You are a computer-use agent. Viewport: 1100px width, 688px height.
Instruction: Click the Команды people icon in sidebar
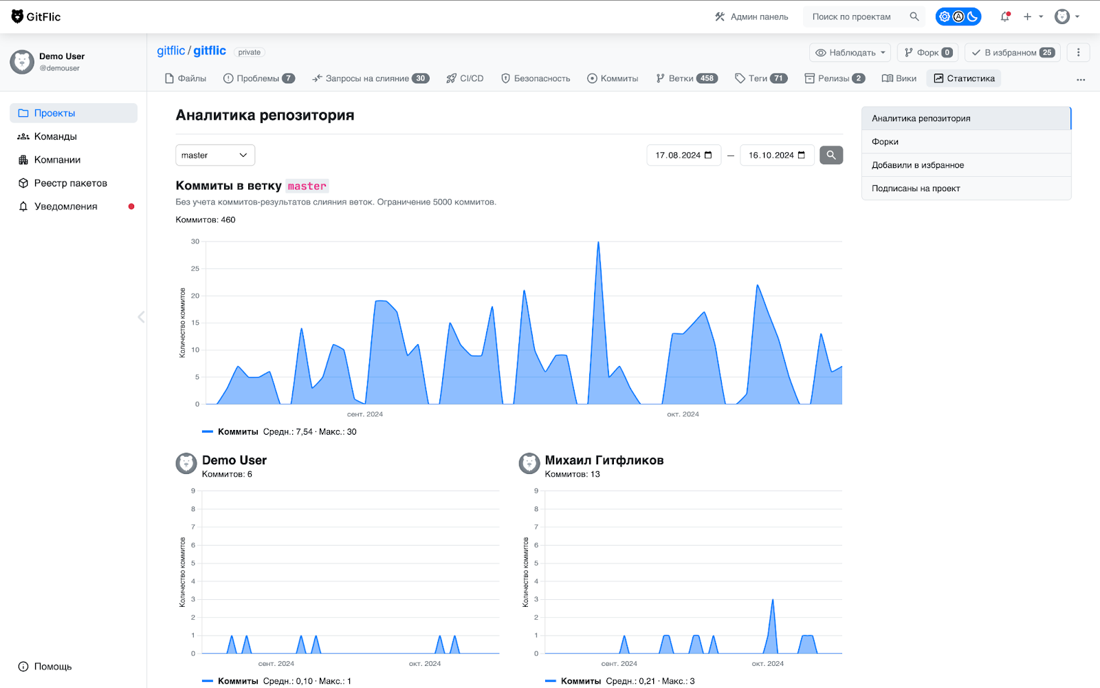[x=23, y=136]
